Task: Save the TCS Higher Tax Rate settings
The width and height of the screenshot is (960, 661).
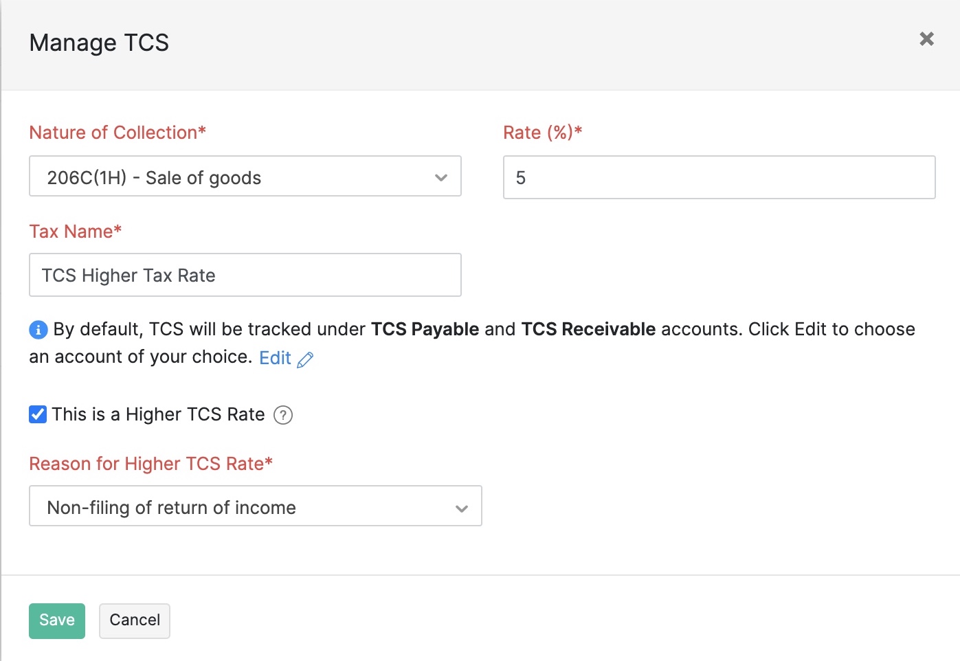Action: click(56, 620)
